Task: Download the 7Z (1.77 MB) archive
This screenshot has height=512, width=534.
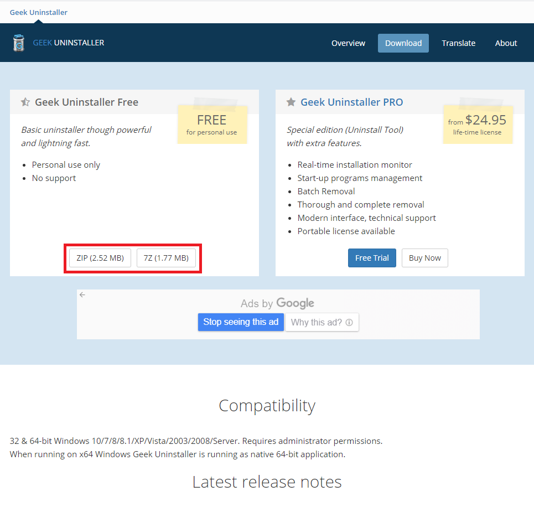Action: (x=166, y=258)
